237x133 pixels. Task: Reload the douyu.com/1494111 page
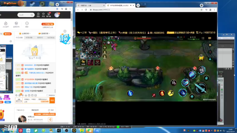[x=86, y=10]
